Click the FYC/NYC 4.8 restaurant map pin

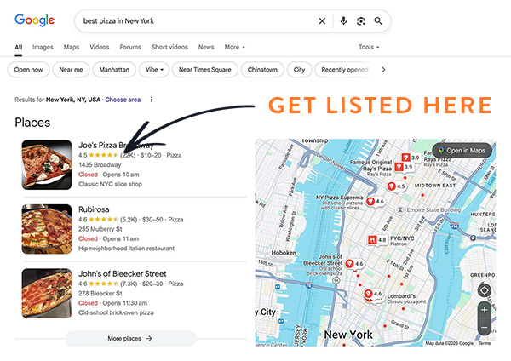pos(377,240)
